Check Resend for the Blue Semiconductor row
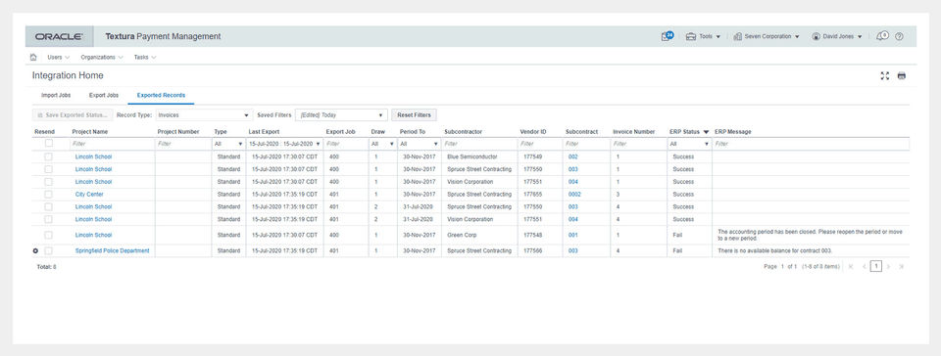Image resolution: width=941 pixels, height=356 pixels. [49, 156]
